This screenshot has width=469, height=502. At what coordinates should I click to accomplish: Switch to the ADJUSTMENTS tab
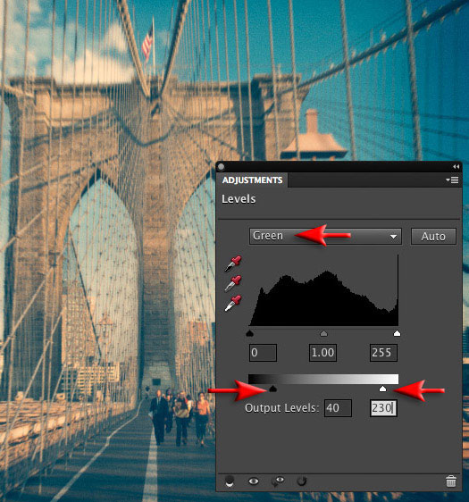pyautogui.click(x=252, y=180)
